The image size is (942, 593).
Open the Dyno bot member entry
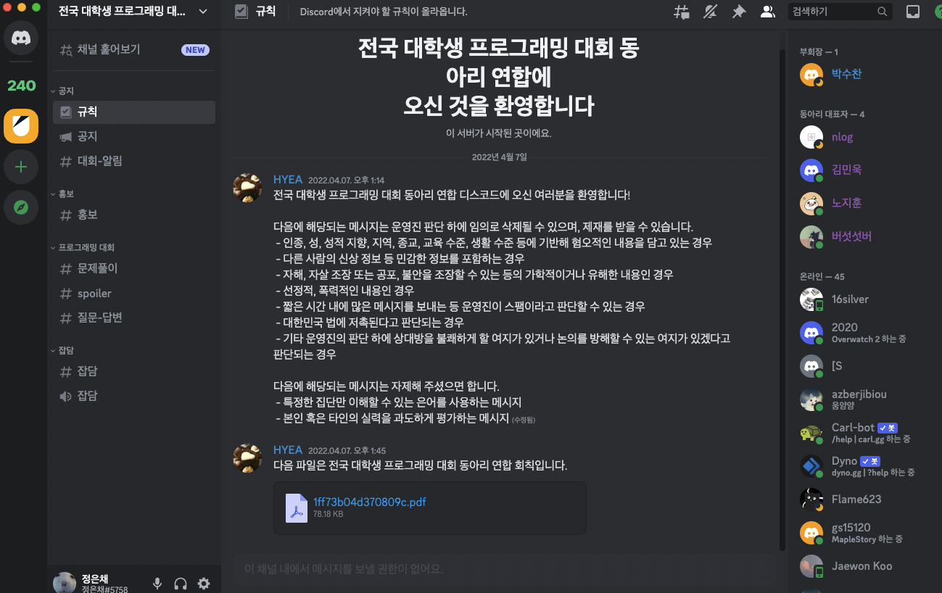click(862, 466)
